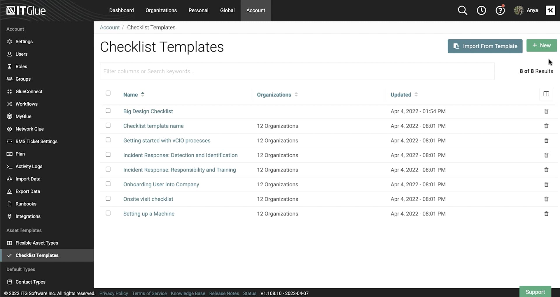Sort the table by the Name column

pos(134,94)
